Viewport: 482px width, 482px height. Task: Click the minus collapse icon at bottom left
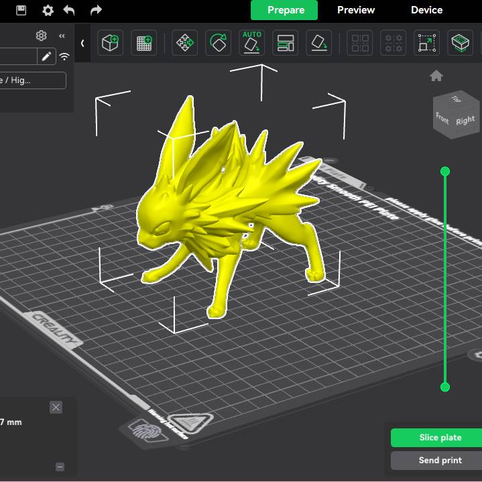[x=60, y=467]
